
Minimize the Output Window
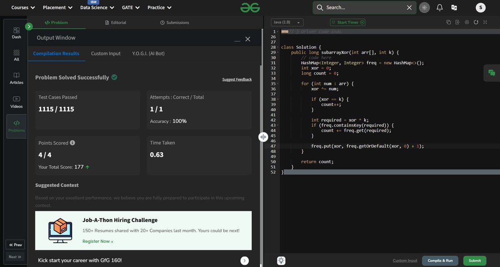click(x=237, y=40)
